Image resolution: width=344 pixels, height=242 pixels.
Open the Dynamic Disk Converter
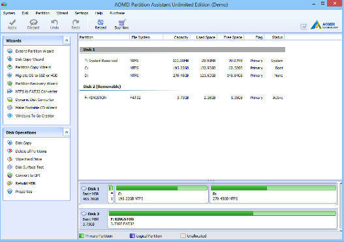35,100
